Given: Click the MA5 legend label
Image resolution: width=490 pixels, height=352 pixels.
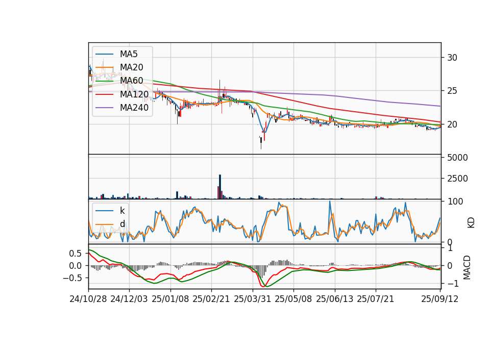Looking at the screenshot, I should pos(129,54).
